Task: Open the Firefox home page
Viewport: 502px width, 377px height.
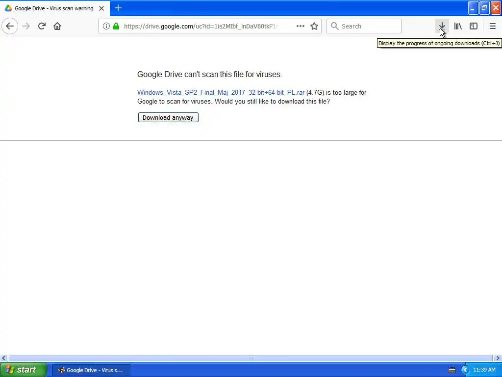Action: pos(57,26)
